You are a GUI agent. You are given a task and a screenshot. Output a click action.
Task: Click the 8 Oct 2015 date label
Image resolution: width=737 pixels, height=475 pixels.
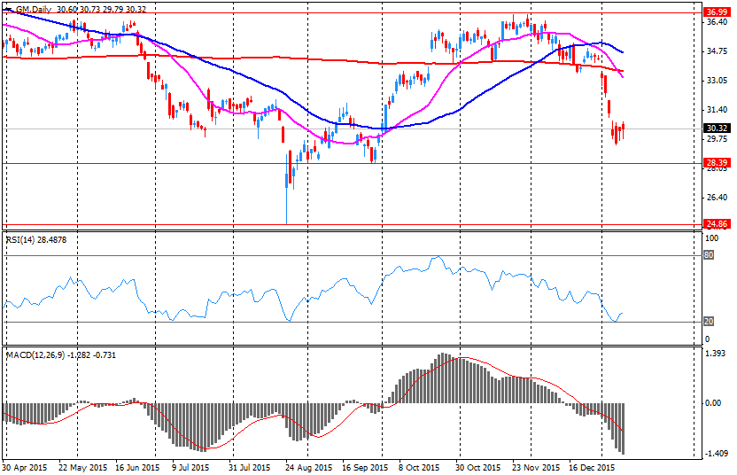[419, 468]
